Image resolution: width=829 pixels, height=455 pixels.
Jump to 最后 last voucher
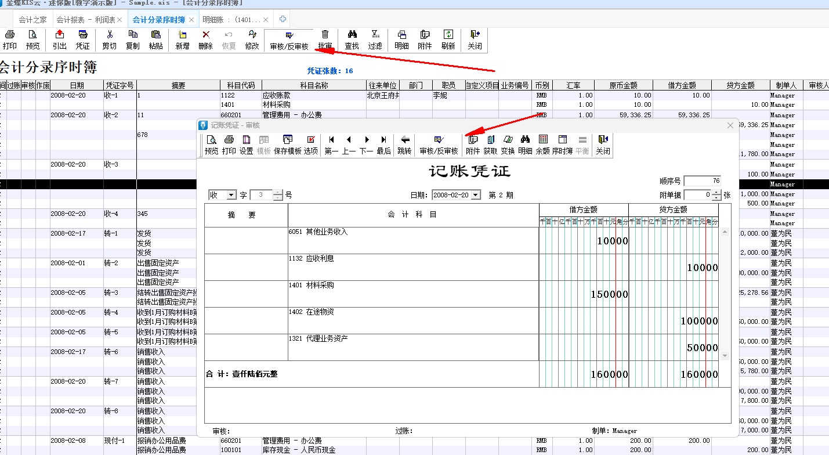point(383,145)
